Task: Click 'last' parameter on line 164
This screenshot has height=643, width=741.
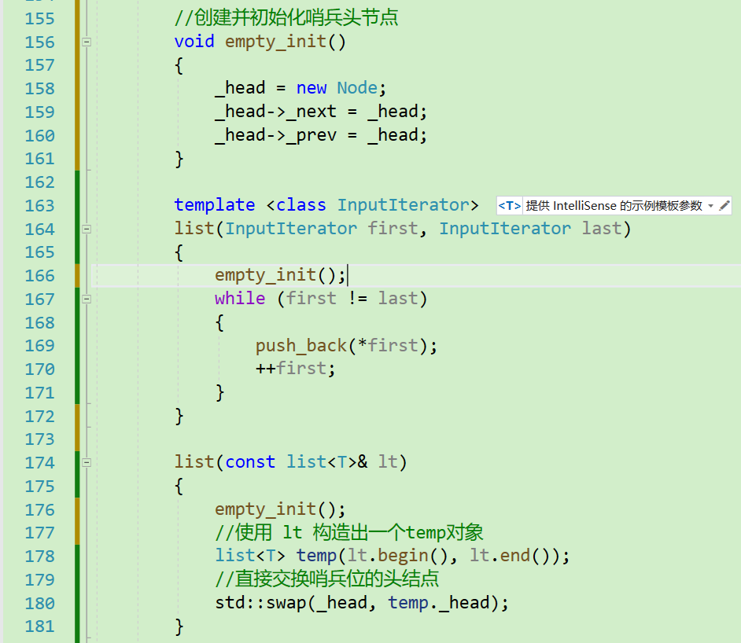Action: pos(602,229)
